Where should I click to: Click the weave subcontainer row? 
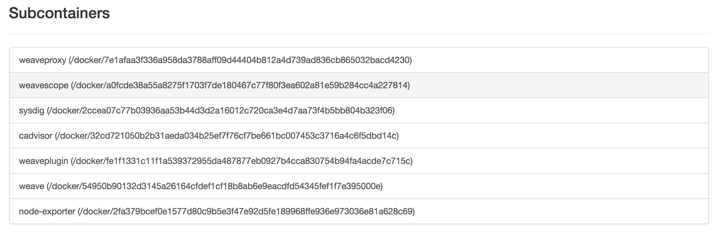32,186
